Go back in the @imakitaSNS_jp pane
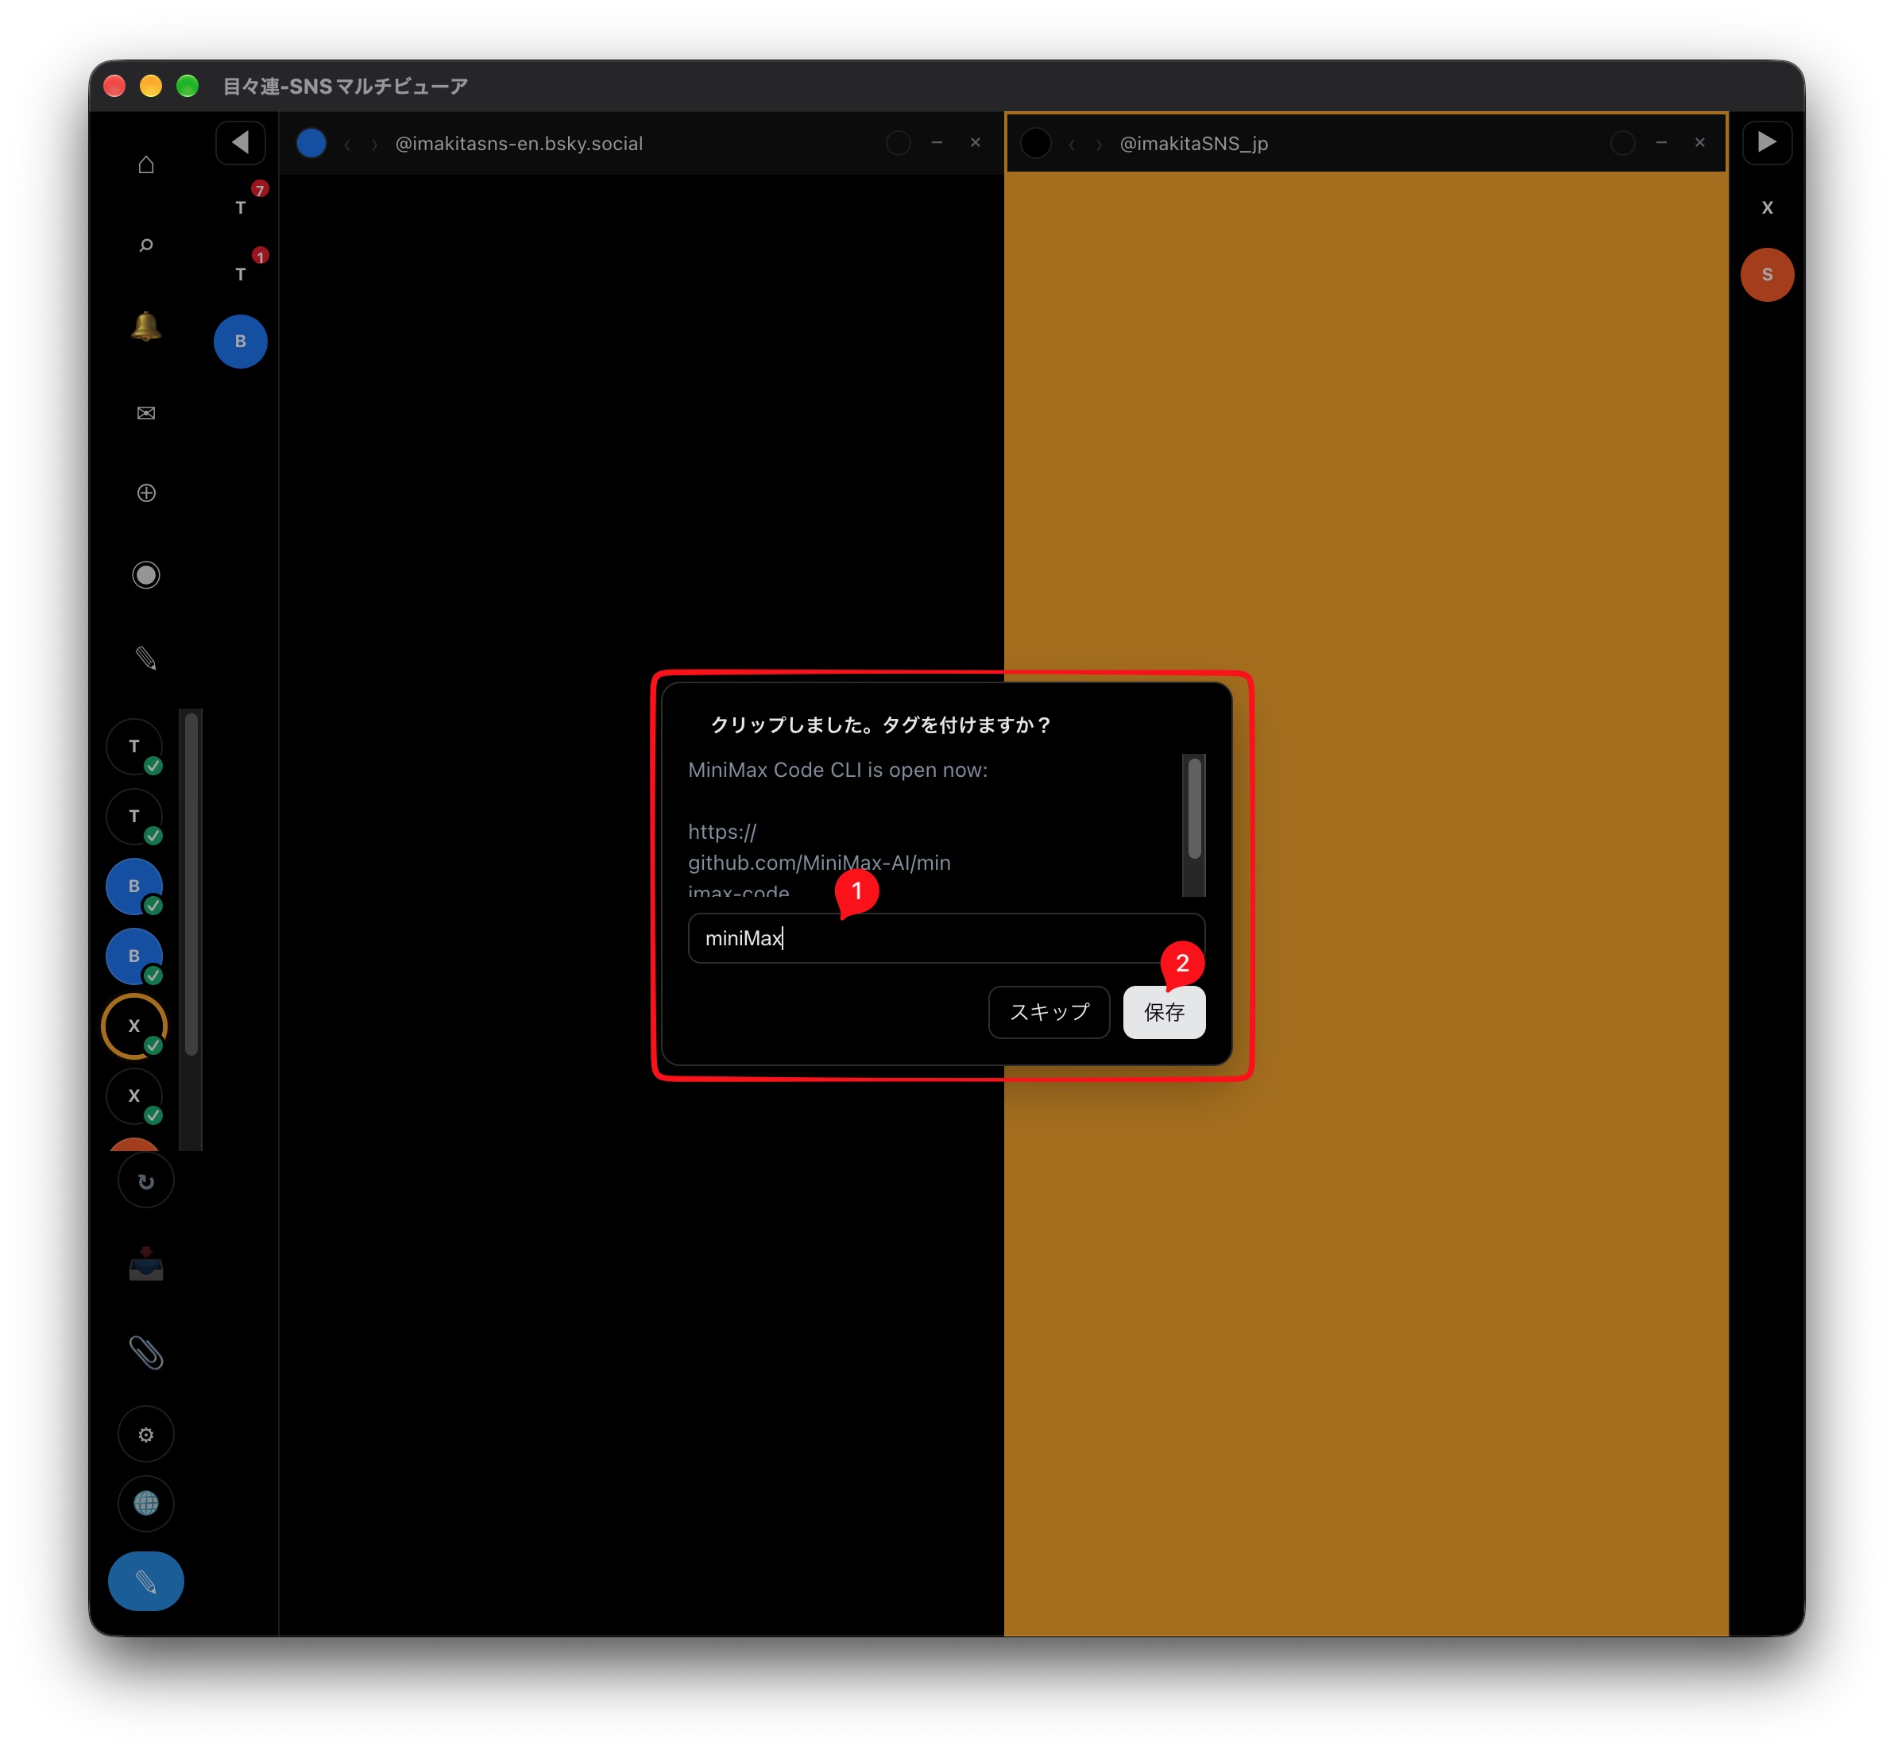 click(x=1072, y=143)
